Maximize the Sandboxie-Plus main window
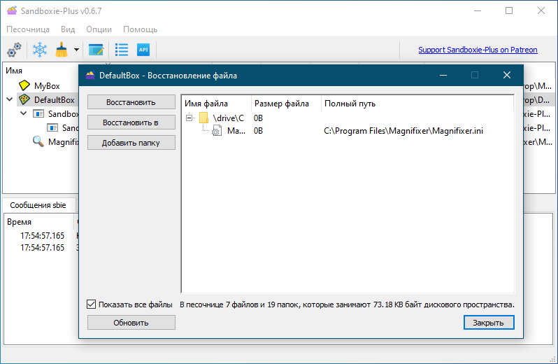 pos(509,10)
